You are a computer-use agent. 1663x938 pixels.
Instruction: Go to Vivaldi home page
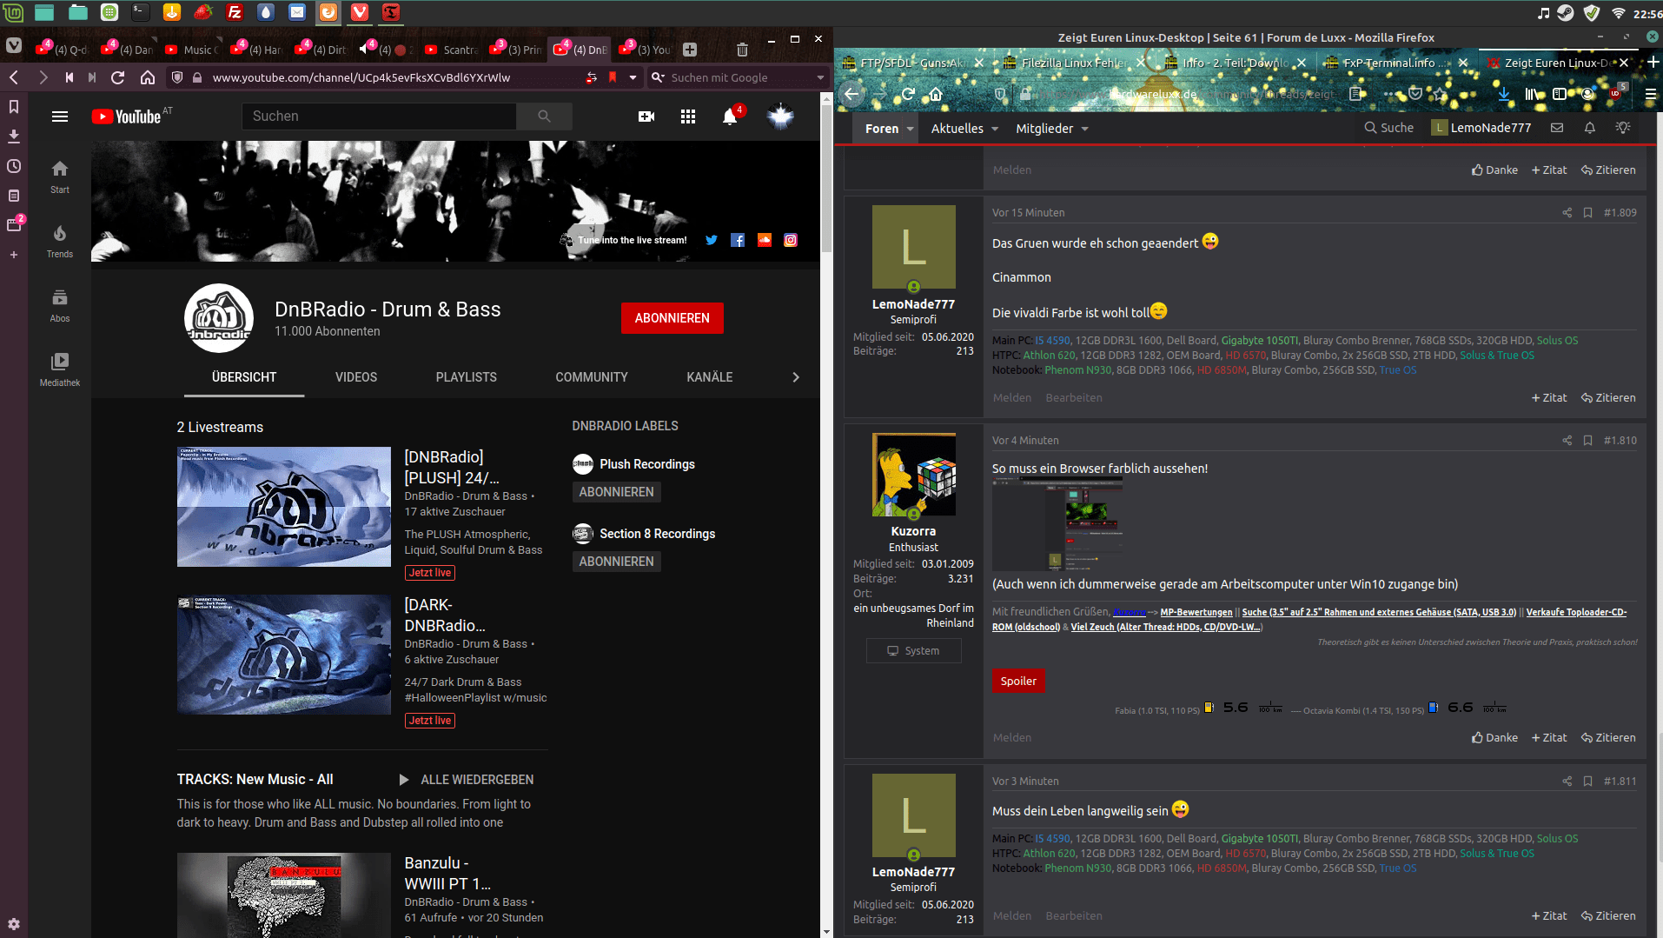(148, 77)
